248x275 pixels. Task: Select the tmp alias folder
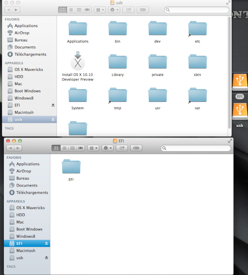pyautogui.click(x=117, y=95)
